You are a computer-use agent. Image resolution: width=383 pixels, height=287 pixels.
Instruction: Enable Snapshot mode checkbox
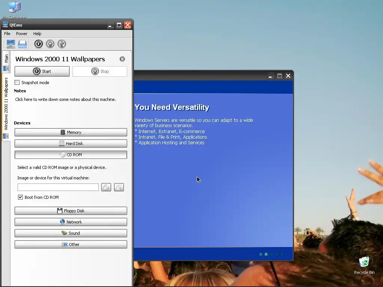(17, 83)
